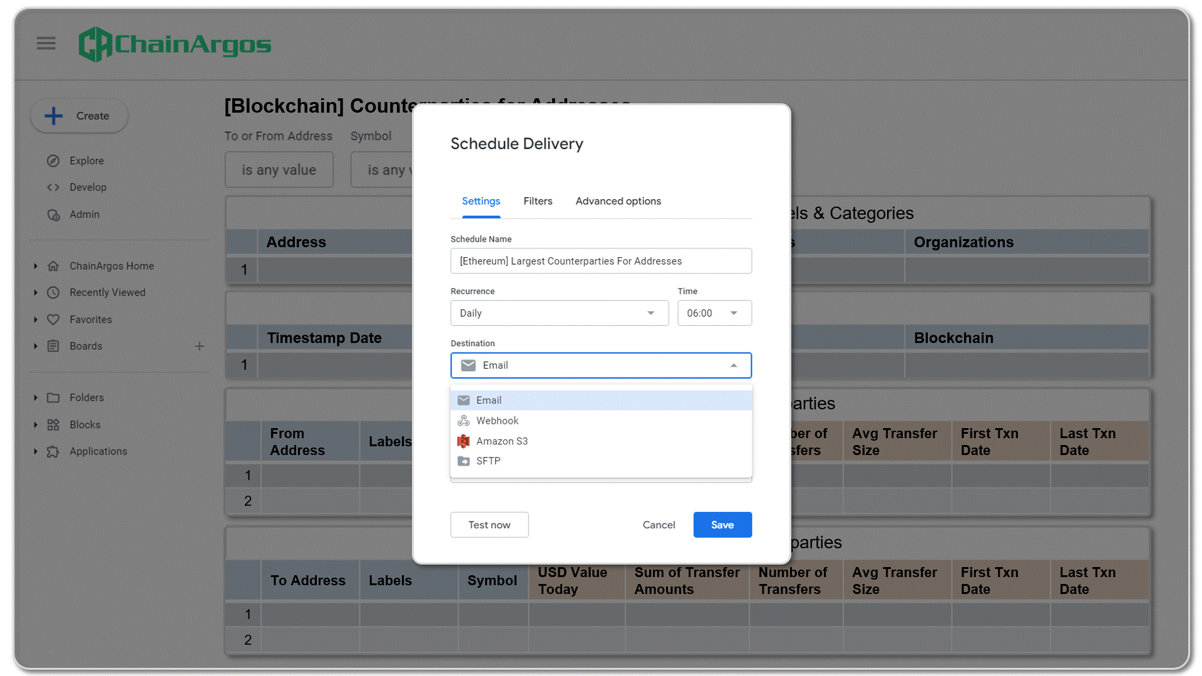Click the plus icon beside Boards

tap(199, 346)
